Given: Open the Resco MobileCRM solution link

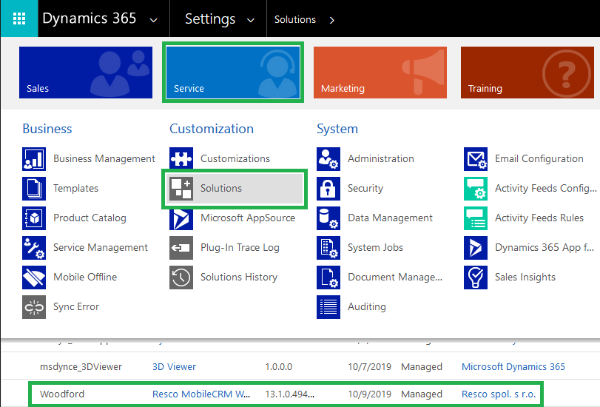Looking at the screenshot, I should pos(201,394).
